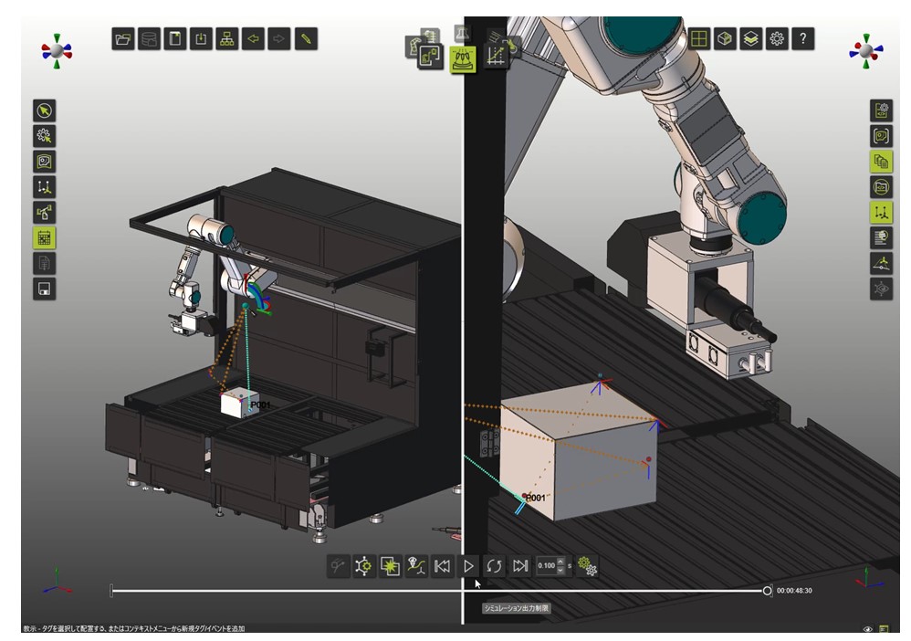This screenshot has height=641, width=911.
Task: Open the stacked document list workbench icon
Action: pos(429,36)
